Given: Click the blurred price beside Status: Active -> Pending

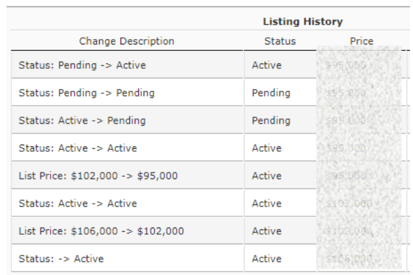Looking at the screenshot, I should click(x=346, y=120).
